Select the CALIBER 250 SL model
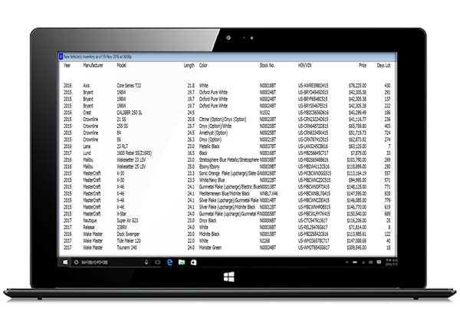This screenshot has height=312, width=460. pyautogui.click(x=130, y=113)
